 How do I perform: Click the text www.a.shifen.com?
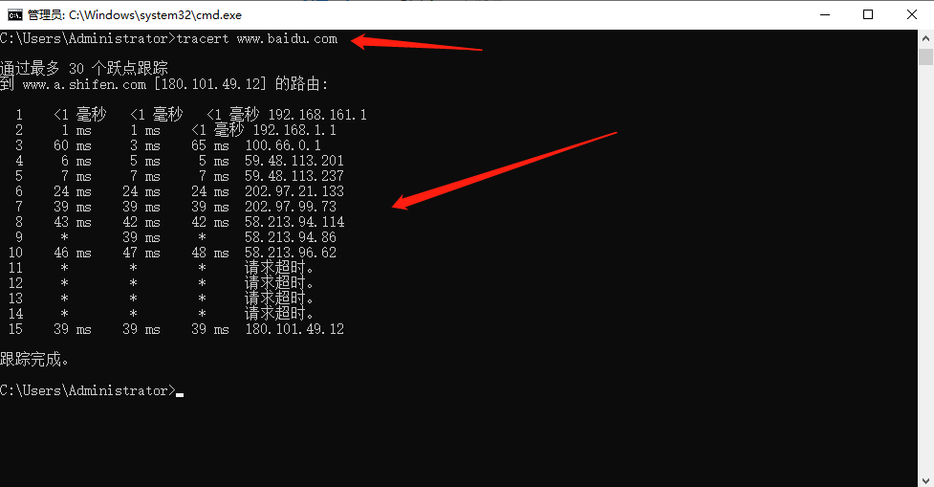tap(84, 84)
